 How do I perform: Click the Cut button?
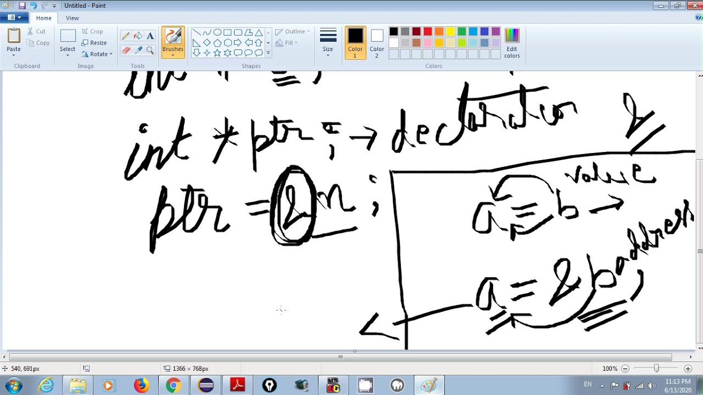coord(36,31)
